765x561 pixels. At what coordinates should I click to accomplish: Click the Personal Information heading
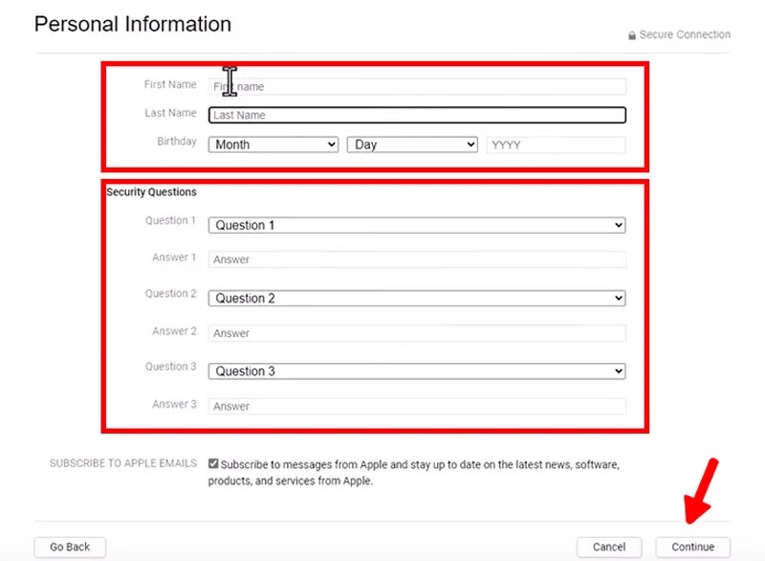coord(133,24)
